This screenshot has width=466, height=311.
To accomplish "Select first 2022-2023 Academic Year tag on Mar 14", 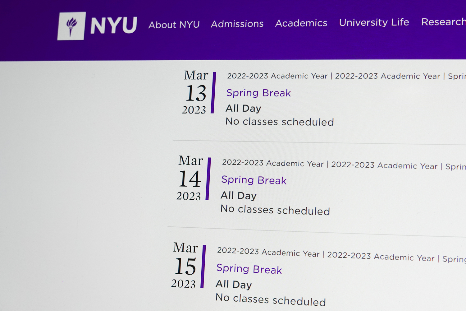I will coord(273,163).
